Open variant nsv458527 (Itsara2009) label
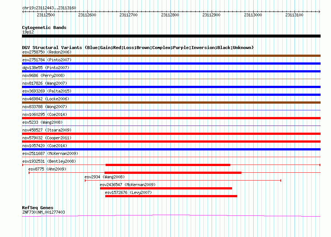Screen dimensions: 331x237 [x=47, y=130]
